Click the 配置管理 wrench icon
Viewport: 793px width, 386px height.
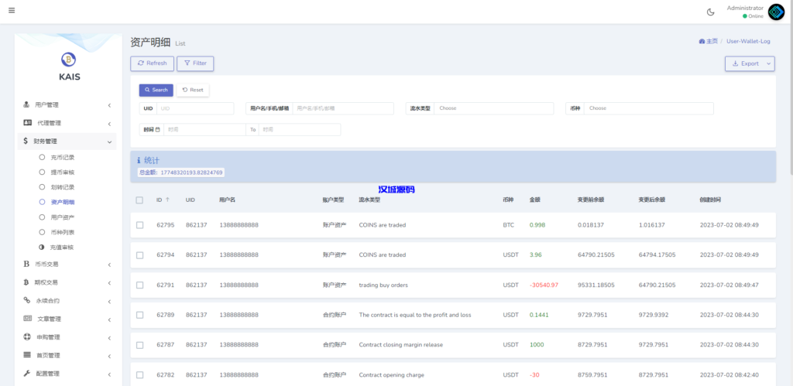tap(27, 374)
